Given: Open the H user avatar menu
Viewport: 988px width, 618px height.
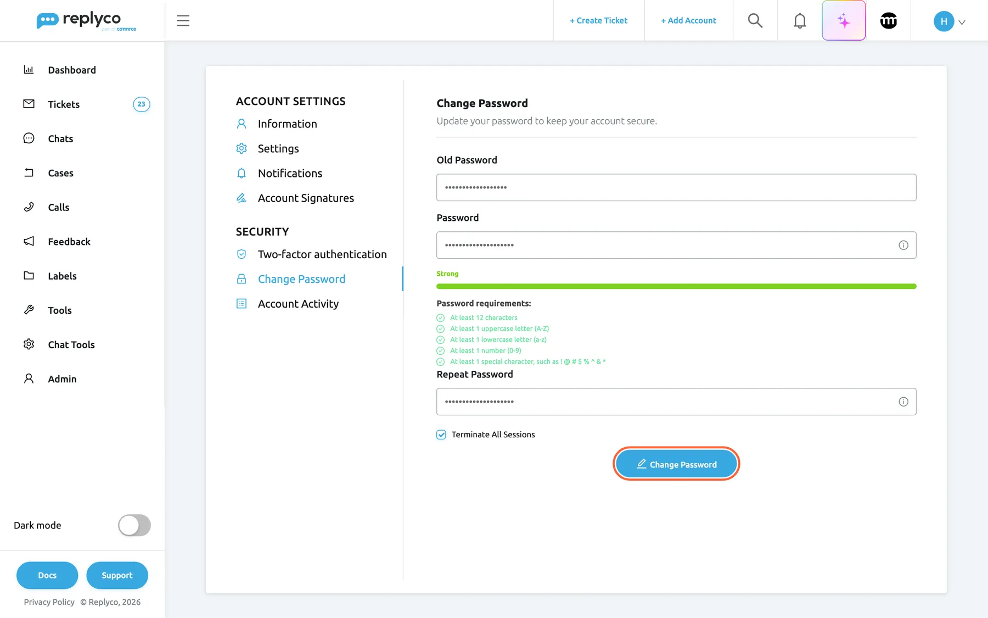Looking at the screenshot, I should click(944, 21).
